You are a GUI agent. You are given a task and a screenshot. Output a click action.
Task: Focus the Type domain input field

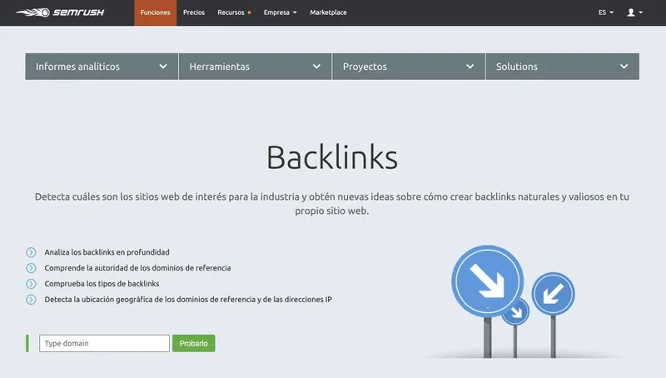pyautogui.click(x=105, y=343)
